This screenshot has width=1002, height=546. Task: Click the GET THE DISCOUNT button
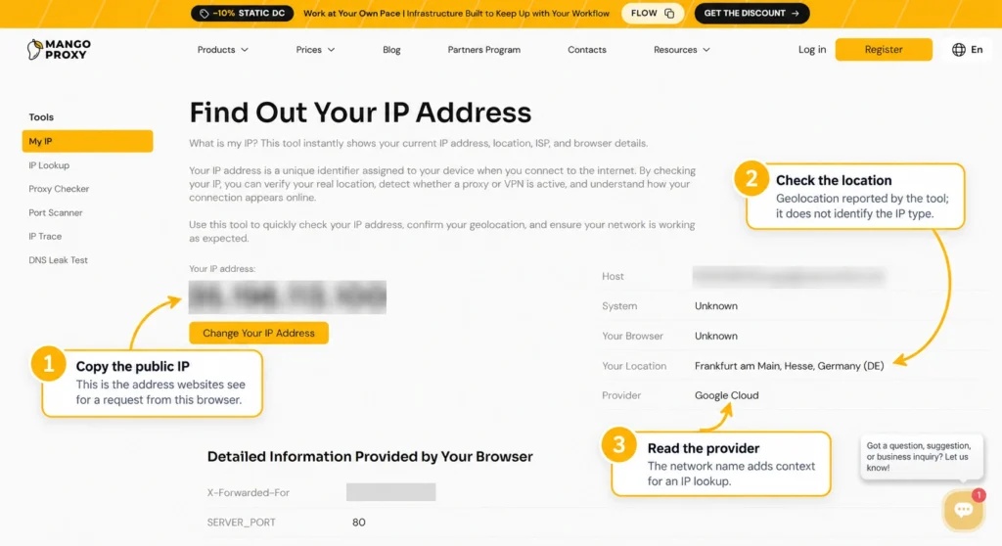tap(751, 13)
